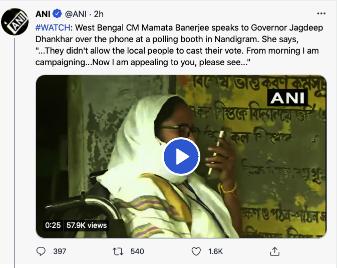Open the three-dot more options menu
Image resolution: width=338 pixels, height=268 pixels.
point(321,13)
